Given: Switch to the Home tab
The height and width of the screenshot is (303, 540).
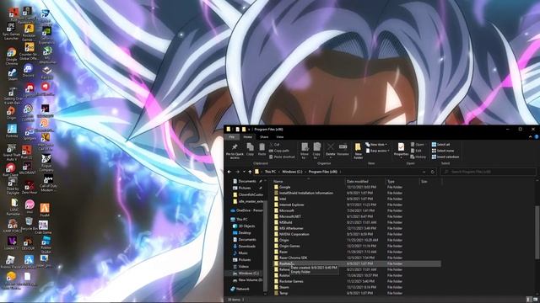Looking at the screenshot, I should tap(247, 136).
